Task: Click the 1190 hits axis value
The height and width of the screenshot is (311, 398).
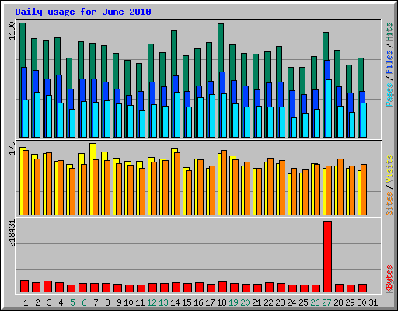Action: coord(12,30)
